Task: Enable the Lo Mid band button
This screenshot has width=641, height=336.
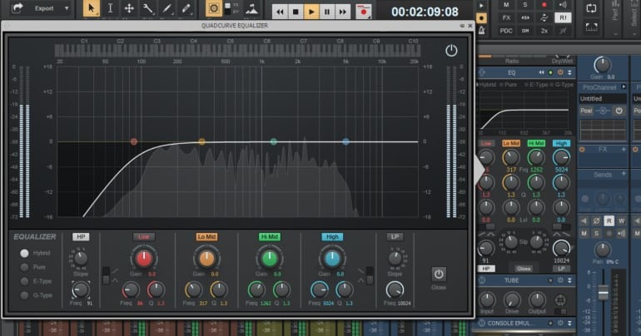Action: pos(206,237)
